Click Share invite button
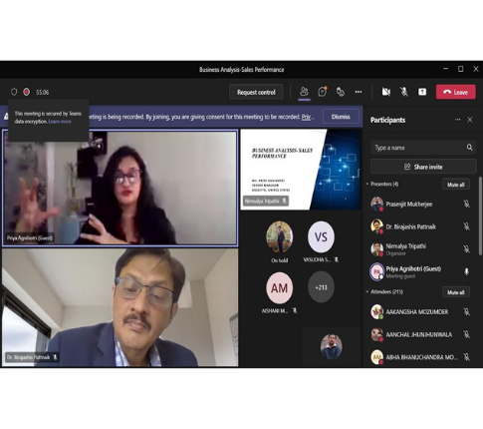The height and width of the screenshot is (429, 483). (423, 167)
